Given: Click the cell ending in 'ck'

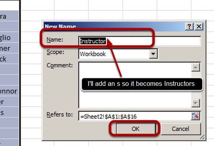Looking at the screenshot, I should pos(9,59).
